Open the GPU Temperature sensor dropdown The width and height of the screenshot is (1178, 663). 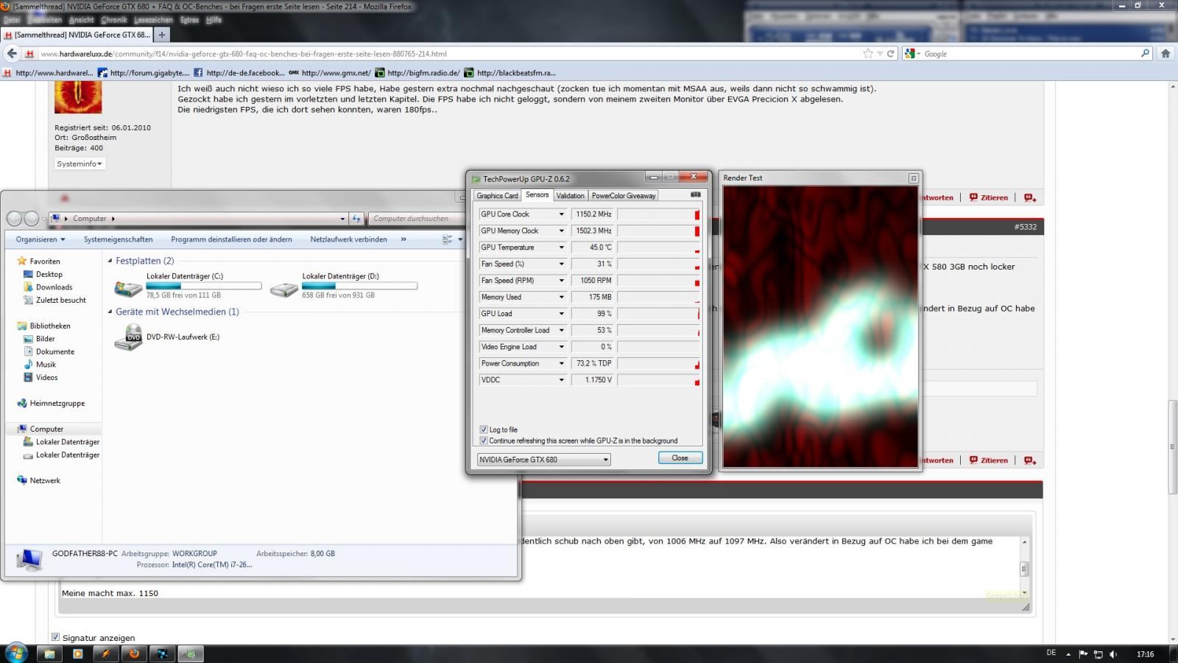coord(561,248)
